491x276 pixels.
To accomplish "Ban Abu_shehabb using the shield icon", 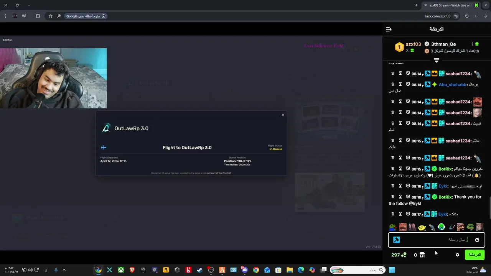I will point(408,84).
